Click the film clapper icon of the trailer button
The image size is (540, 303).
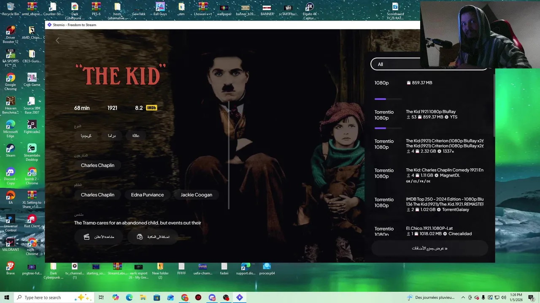tap(86, 237)
